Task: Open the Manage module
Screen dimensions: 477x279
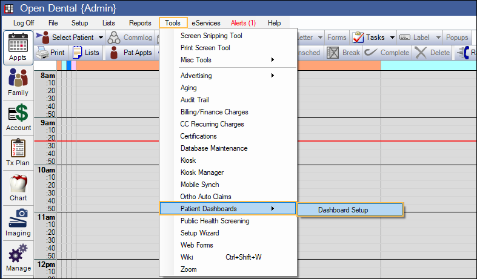Action: 18,257
